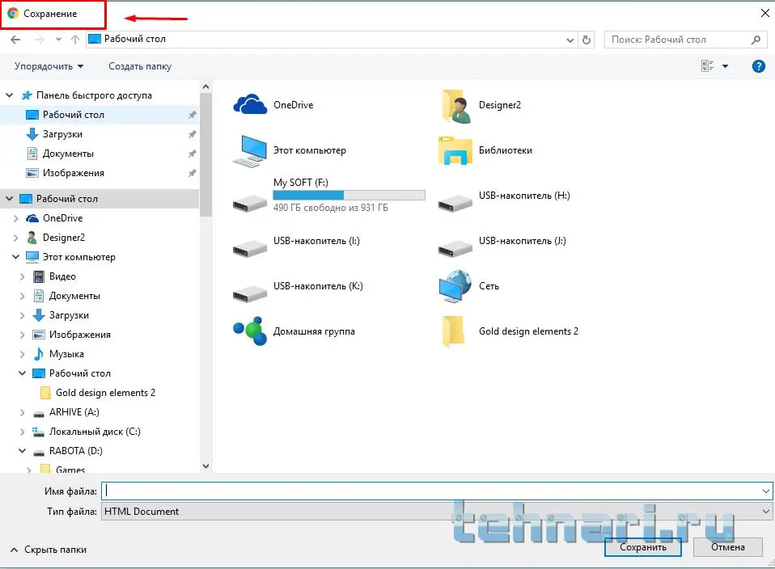Go up one folder level

click(x=75, y=39)
